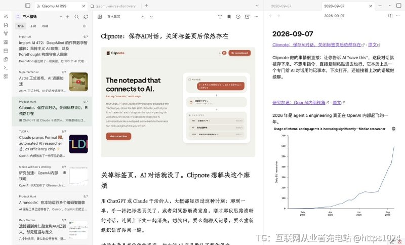
Task: Open new tab in the left pane
Action: pyautogui.click(x=146, y=6)
